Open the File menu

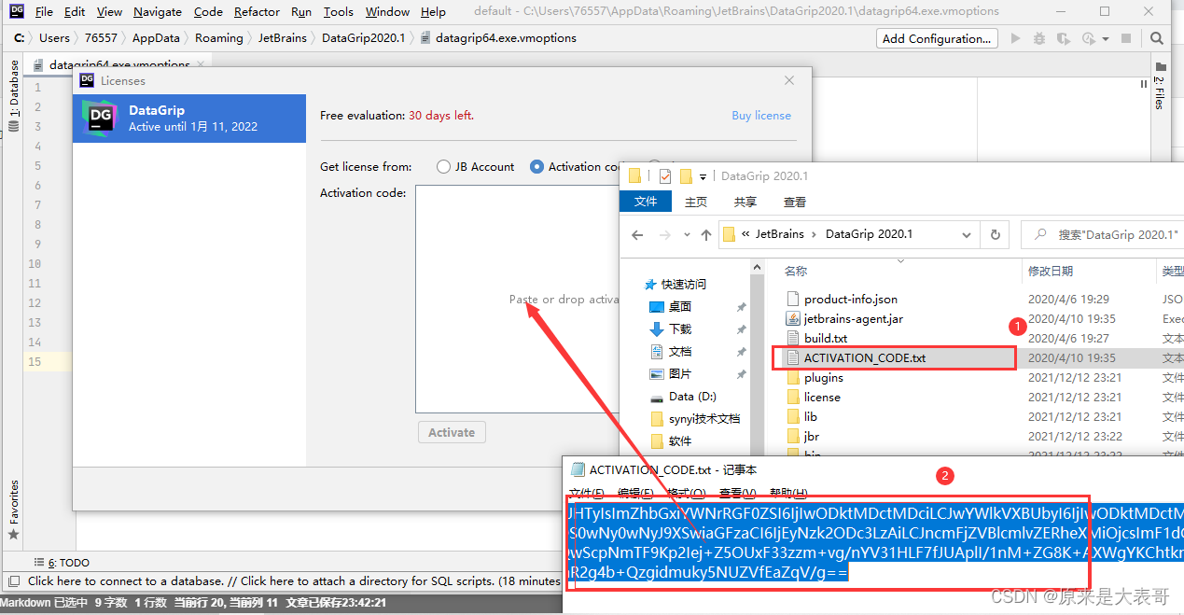[x=44, y=12]
